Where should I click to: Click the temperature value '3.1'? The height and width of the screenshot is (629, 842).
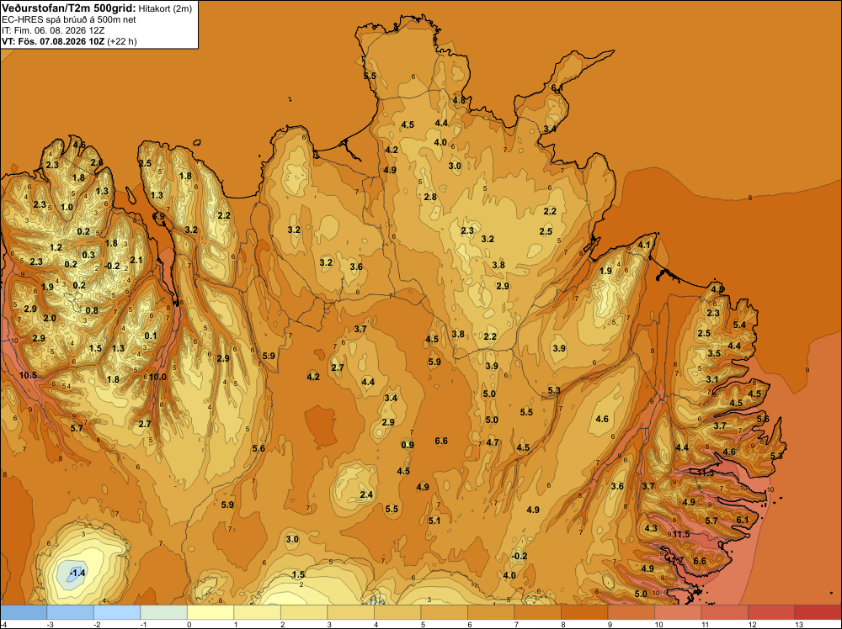(x=712, y=379)
